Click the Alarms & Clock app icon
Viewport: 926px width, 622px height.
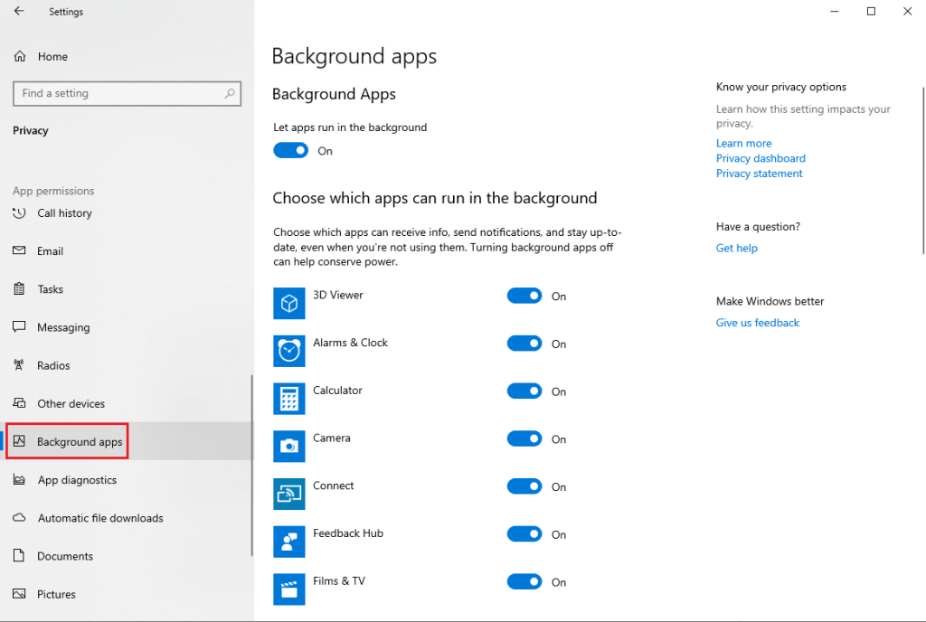[288, 351]
